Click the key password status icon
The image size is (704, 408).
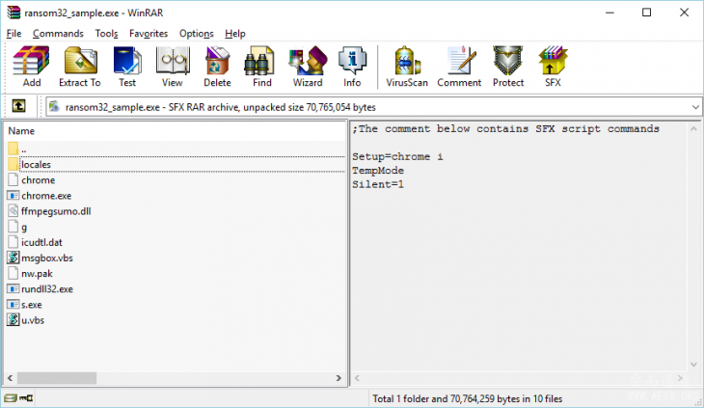(x=26, y=398)
